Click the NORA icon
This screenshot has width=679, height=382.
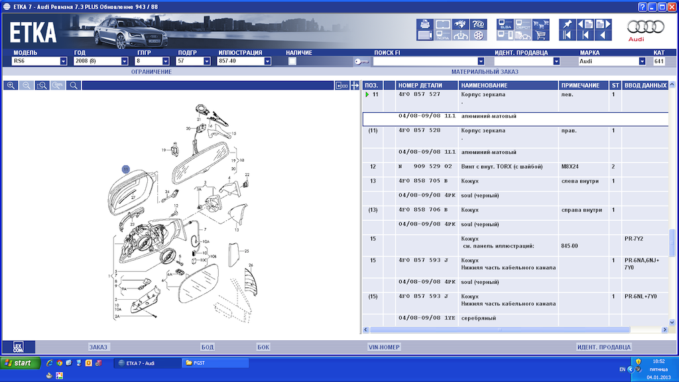coord(442,35)
